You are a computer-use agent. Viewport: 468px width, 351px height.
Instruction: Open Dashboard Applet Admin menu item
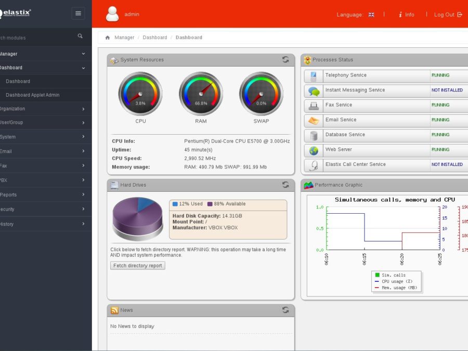(x=33, y=95)
